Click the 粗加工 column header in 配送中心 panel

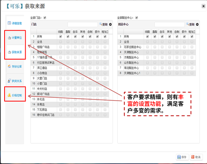coord(192,32)
